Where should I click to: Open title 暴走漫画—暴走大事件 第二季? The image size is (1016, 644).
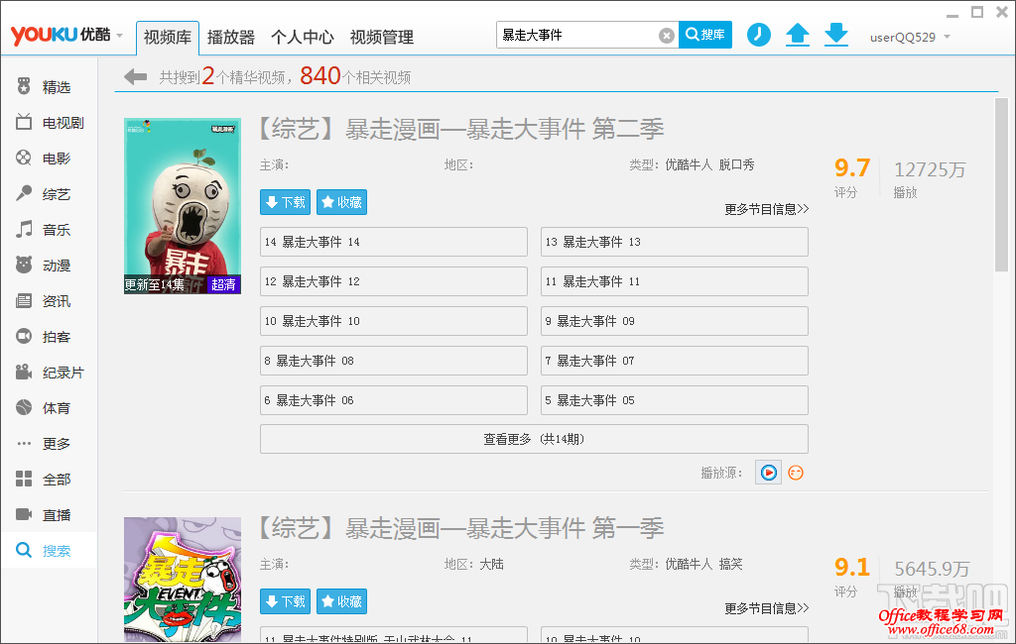click(x=504, y=129)
